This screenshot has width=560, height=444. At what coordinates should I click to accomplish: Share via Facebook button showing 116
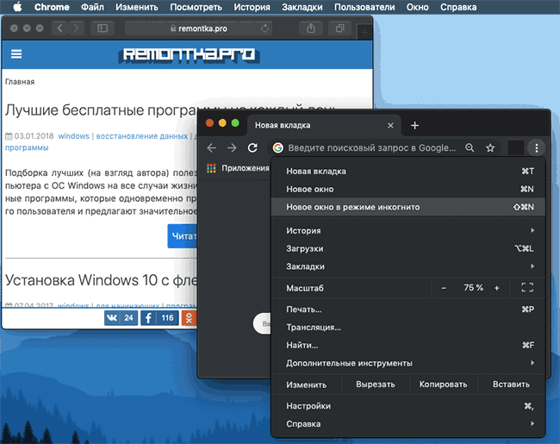coord(159,318)
